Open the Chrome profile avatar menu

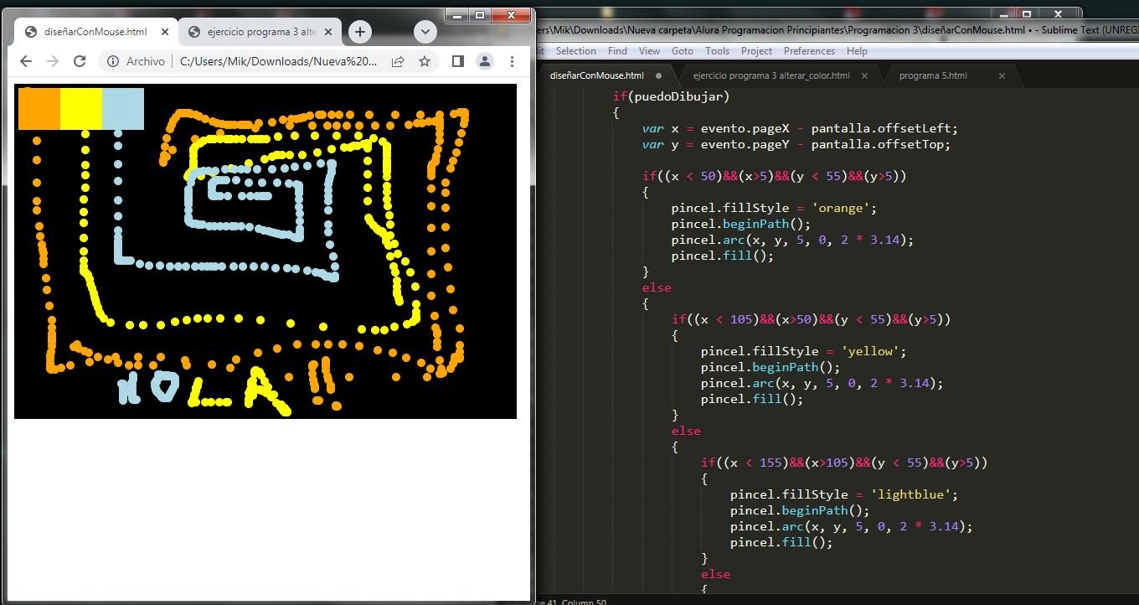point(485,61)
